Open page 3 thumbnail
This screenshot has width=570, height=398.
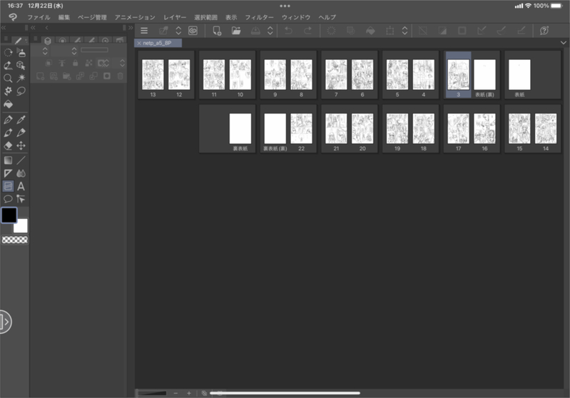pos(457,74)
